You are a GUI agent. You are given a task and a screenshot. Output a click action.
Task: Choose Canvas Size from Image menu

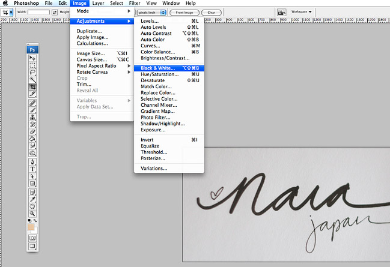pos(102,59)
